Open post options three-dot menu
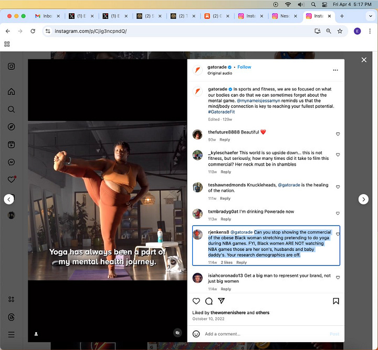Image resolution: width=378 pixels, height=350 pixels. (335, 70)
